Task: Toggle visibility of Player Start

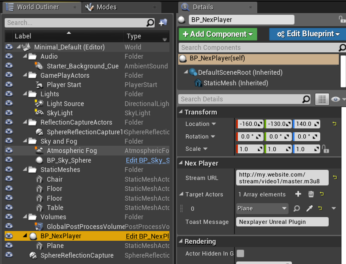Action: coord(9,84)
